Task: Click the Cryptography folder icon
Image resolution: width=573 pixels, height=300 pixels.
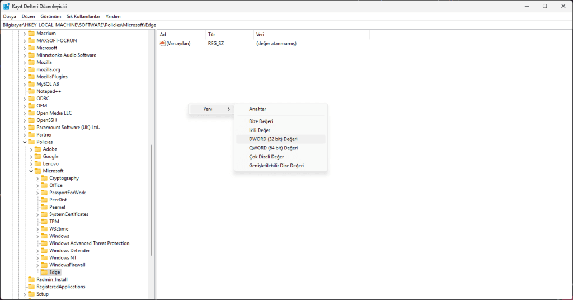Action: pos(44,178)
